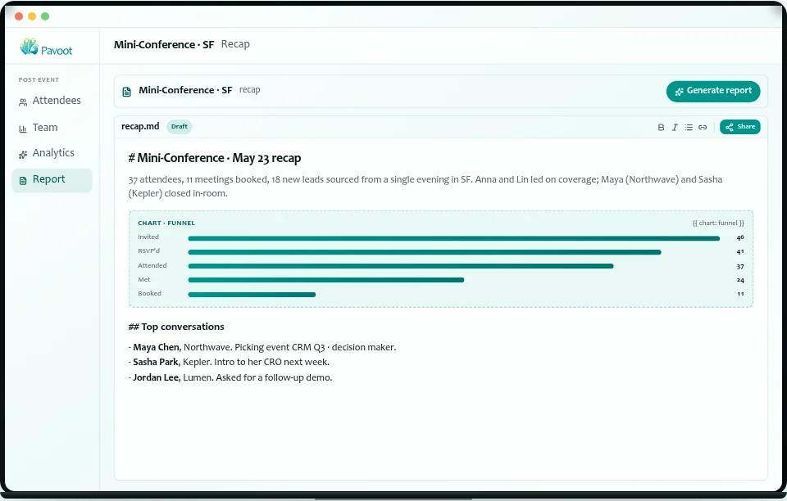Click the Share button
Screen dimensions: 787x501
coord(739,127)
